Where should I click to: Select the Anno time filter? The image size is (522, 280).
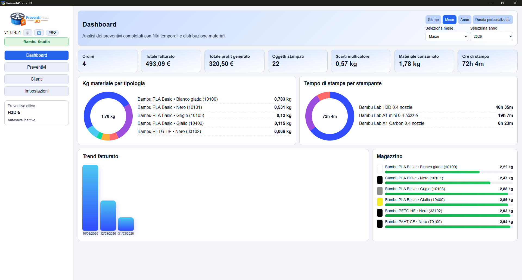pyautogui.click(x=464, y=20)
